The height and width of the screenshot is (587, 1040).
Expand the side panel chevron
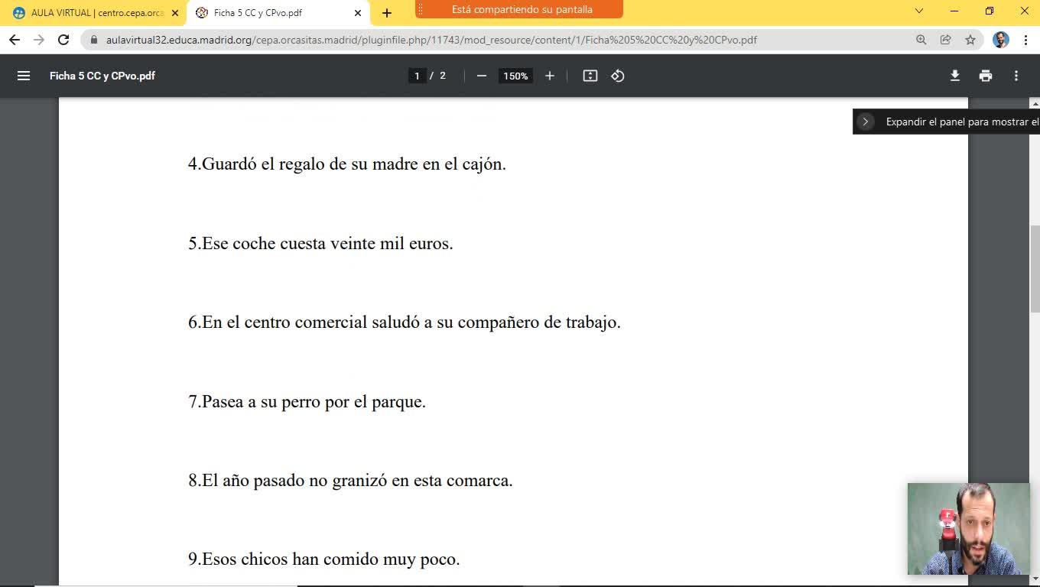866,122
